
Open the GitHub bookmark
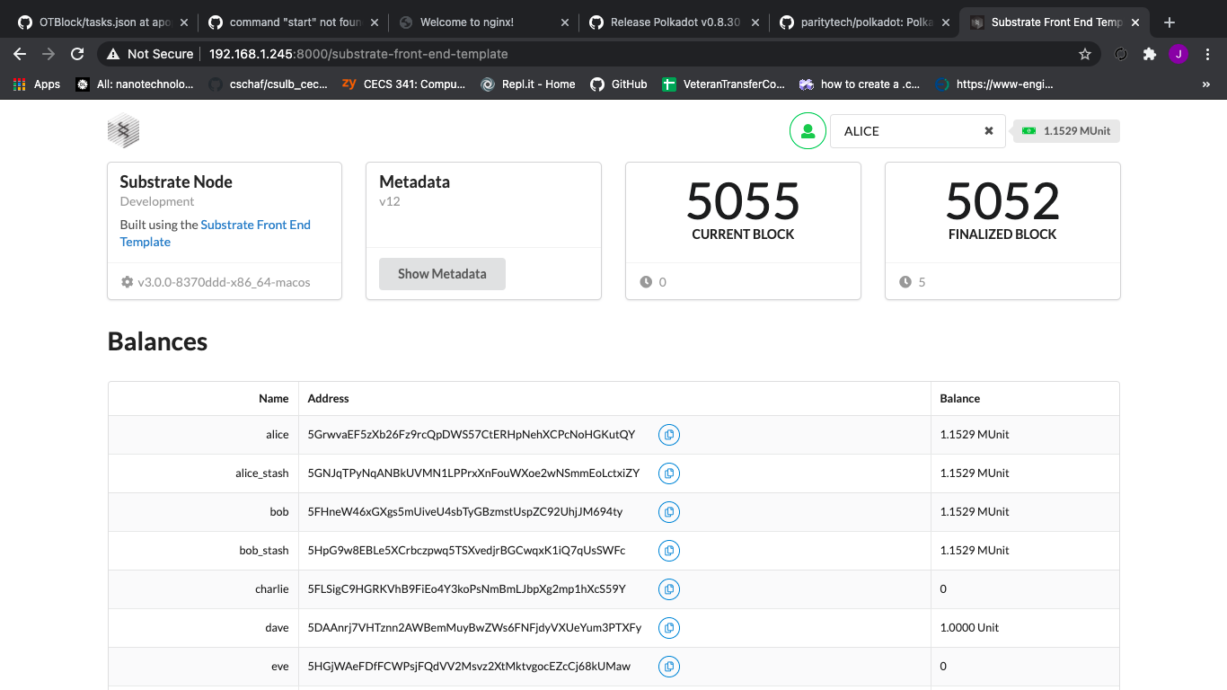click(618, 84)
